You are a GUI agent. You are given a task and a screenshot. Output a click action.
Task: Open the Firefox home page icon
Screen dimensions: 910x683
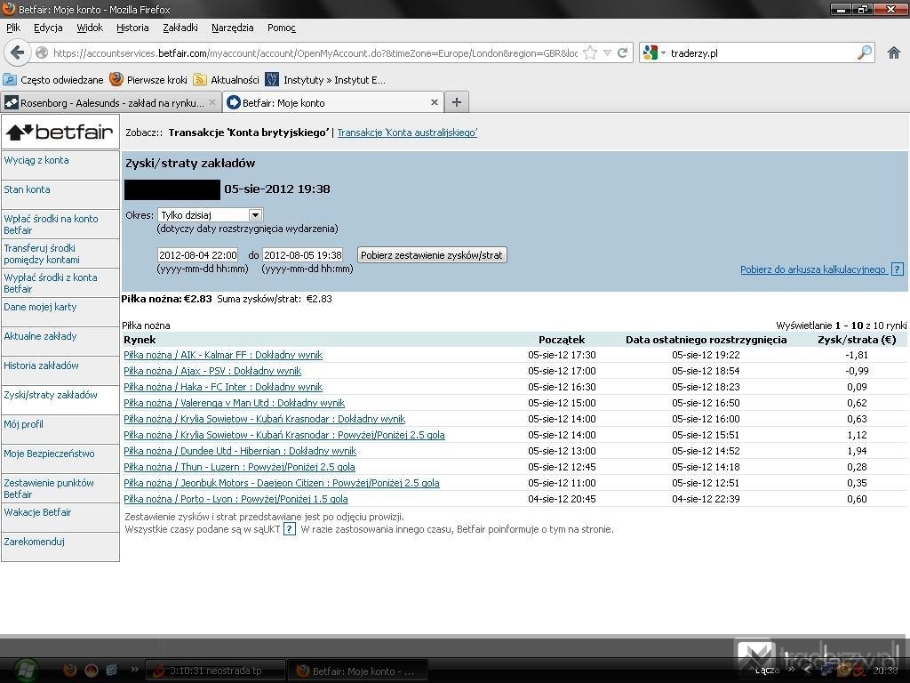coord(894,52)
